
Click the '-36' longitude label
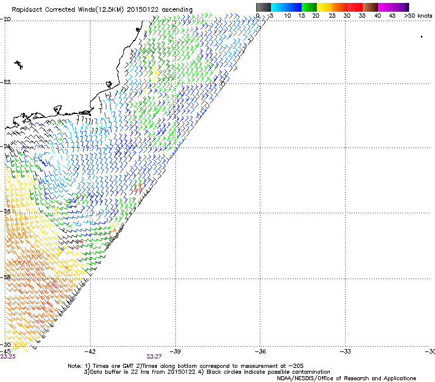coord(260,351)
